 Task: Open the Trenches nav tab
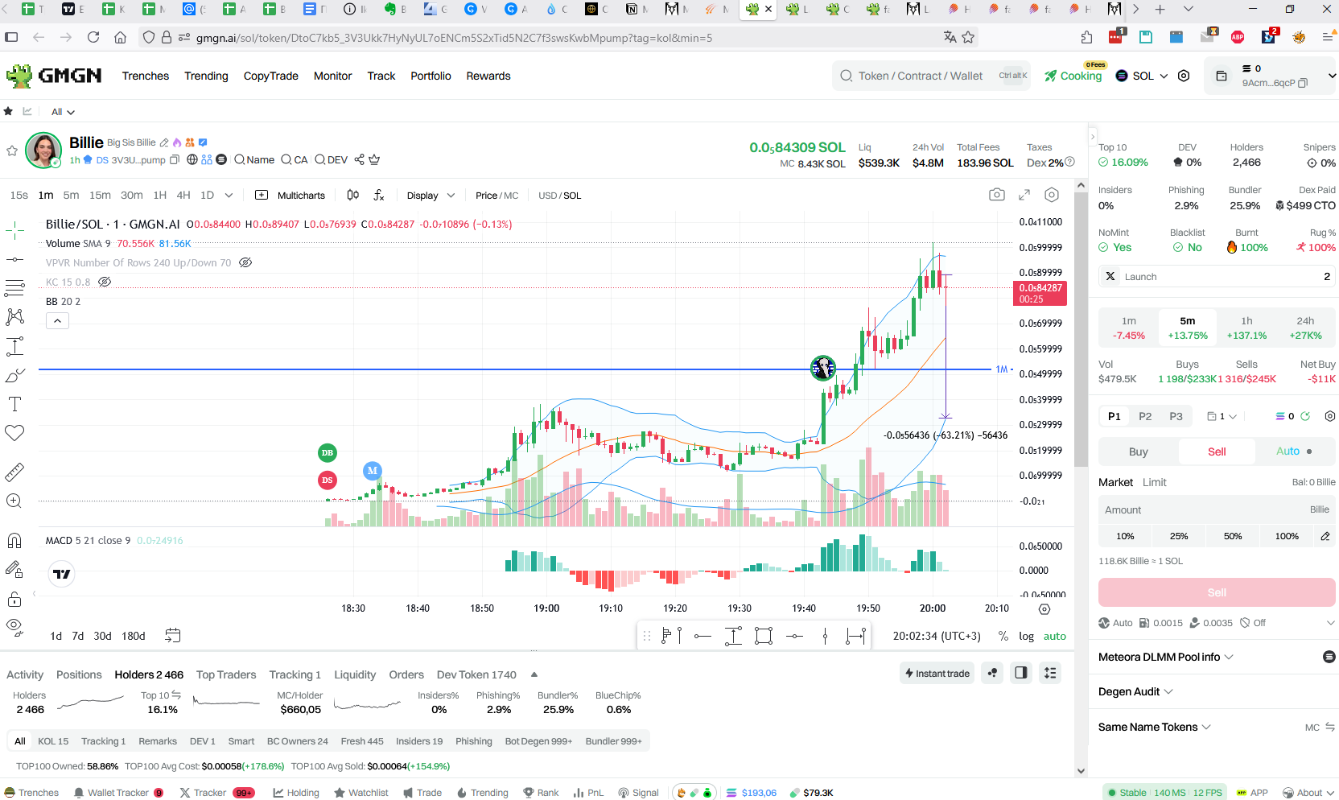(x=146, y=76)
